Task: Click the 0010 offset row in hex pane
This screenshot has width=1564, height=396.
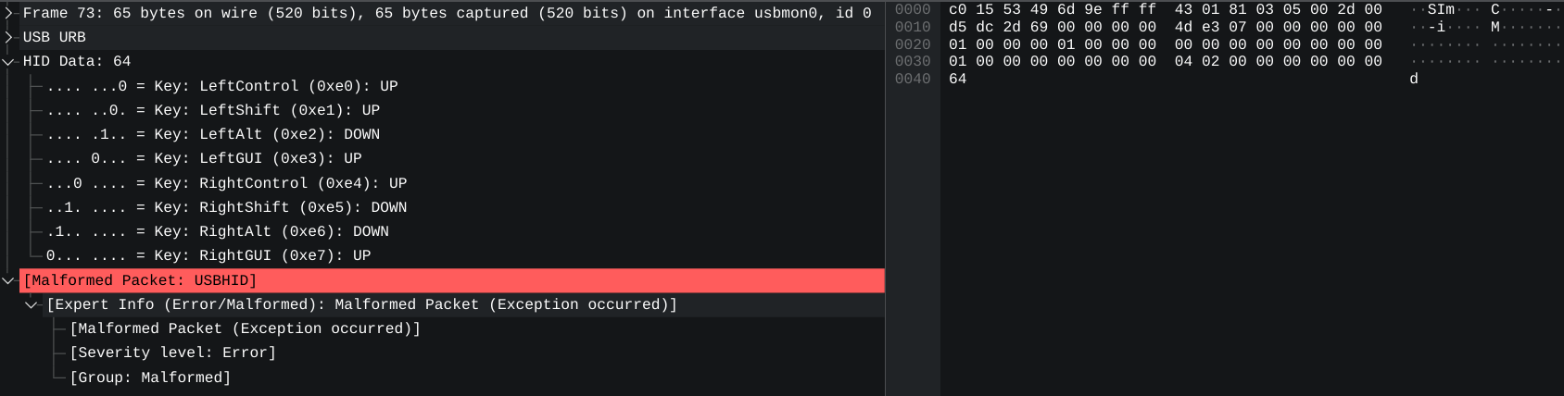Action: [x=913, y=27]
